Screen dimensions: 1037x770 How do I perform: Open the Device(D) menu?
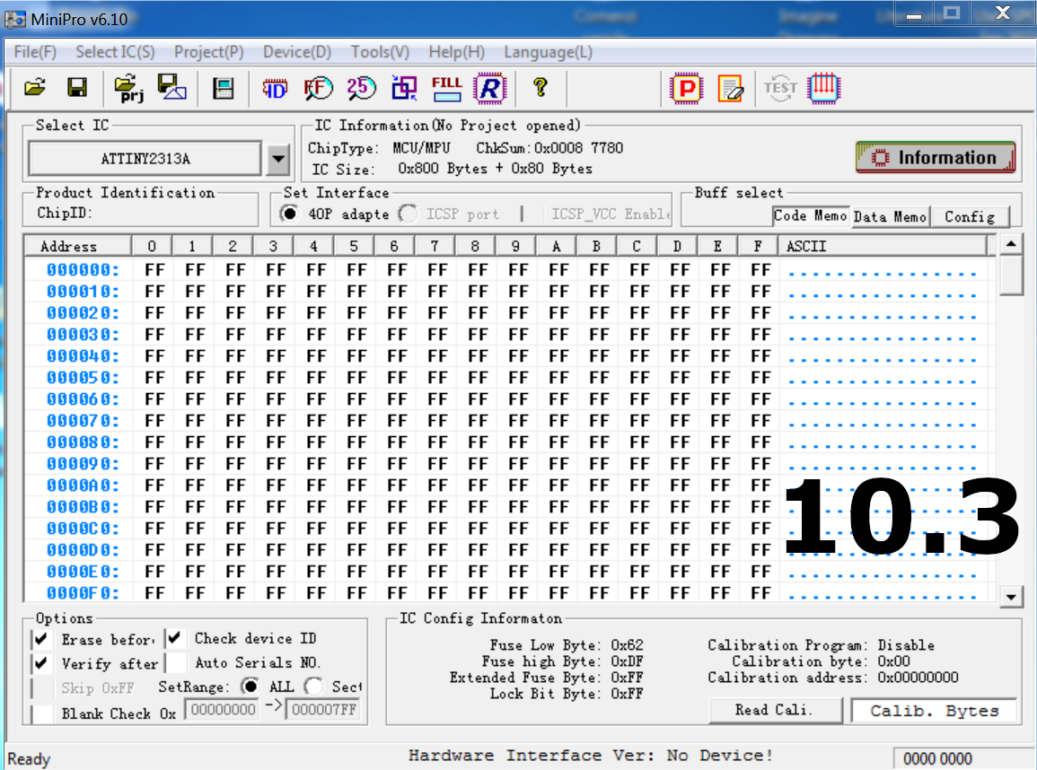pyautogui.click(x=297, y=52)
